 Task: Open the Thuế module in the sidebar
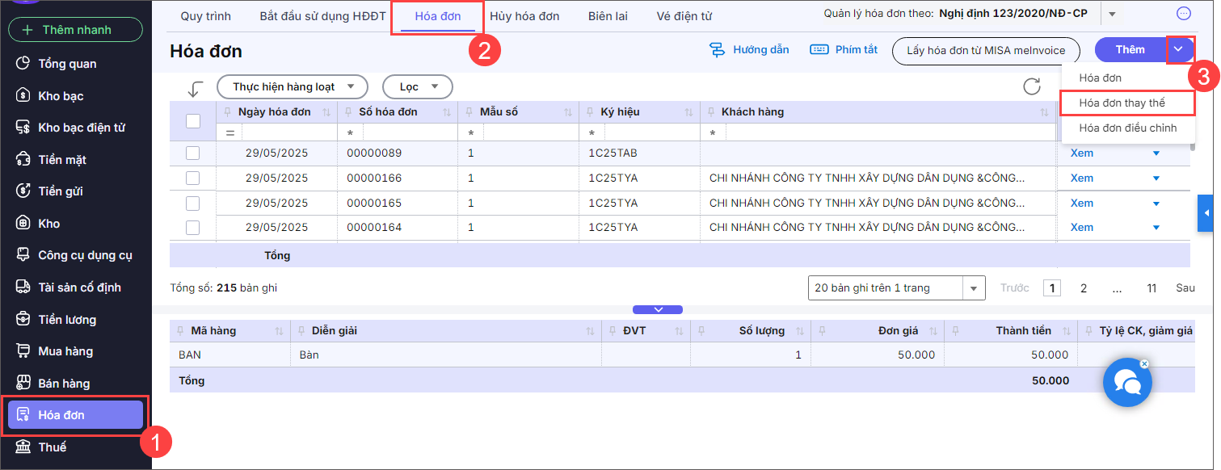(x=52, y=447)
